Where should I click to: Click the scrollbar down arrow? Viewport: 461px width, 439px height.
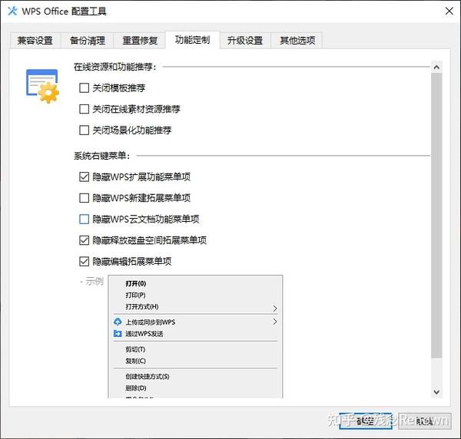click(x=436, y=392)
